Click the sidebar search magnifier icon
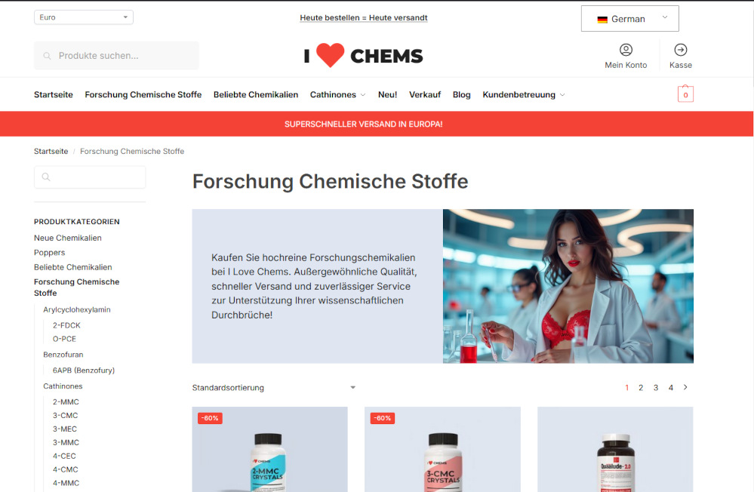The height and width of the screenshot is (492, 754). click(x=46, y=177)
